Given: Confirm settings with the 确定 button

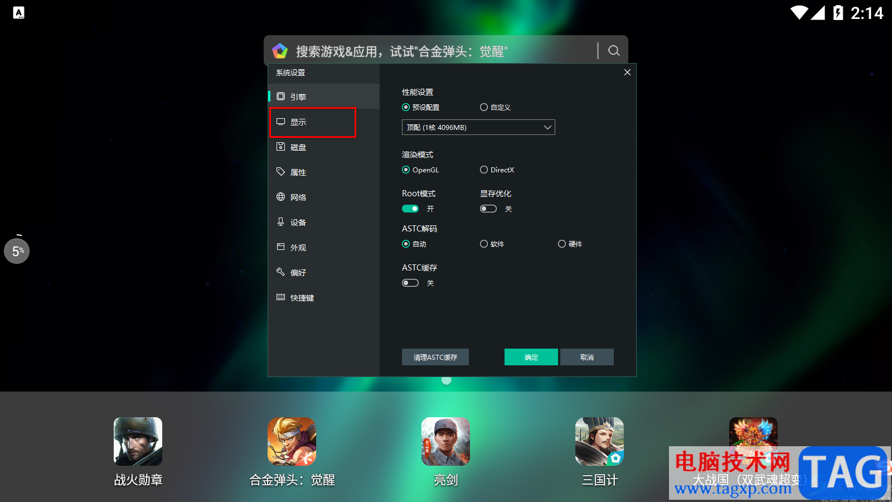Looking at the screenshot, I should click(x=531, y=357).
